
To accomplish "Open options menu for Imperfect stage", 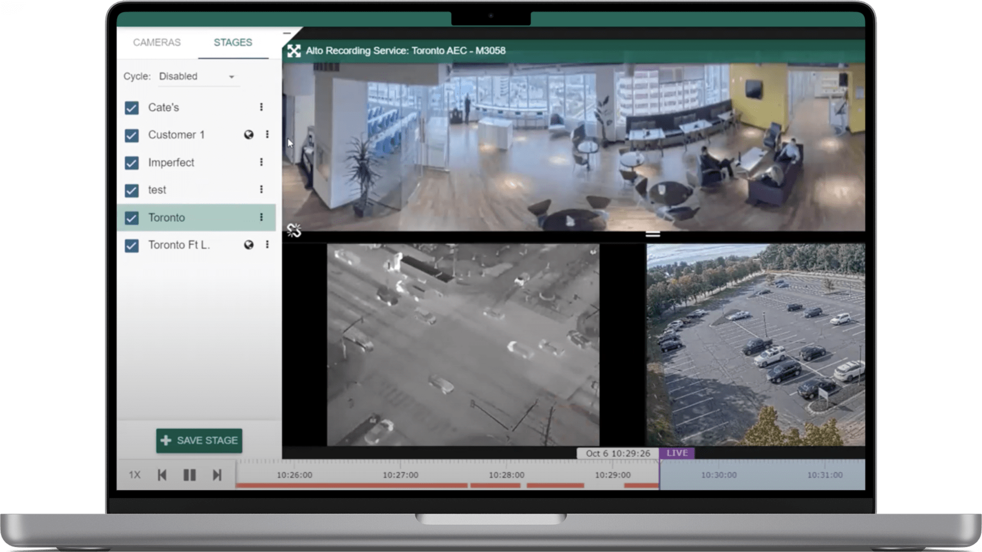I will (x=261, y=162).
